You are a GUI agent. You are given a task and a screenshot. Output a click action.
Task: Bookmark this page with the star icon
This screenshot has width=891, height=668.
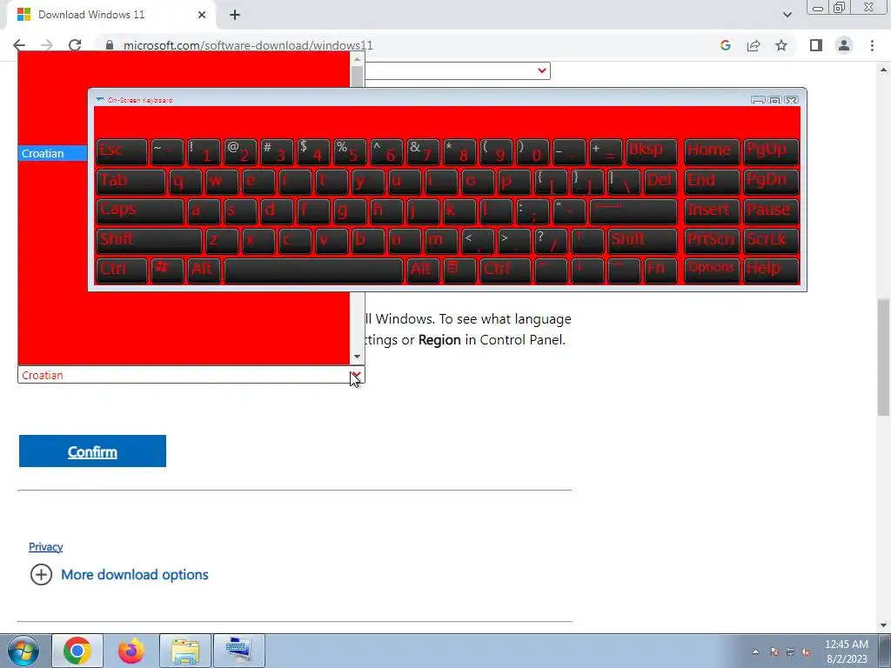click(781, 45)
